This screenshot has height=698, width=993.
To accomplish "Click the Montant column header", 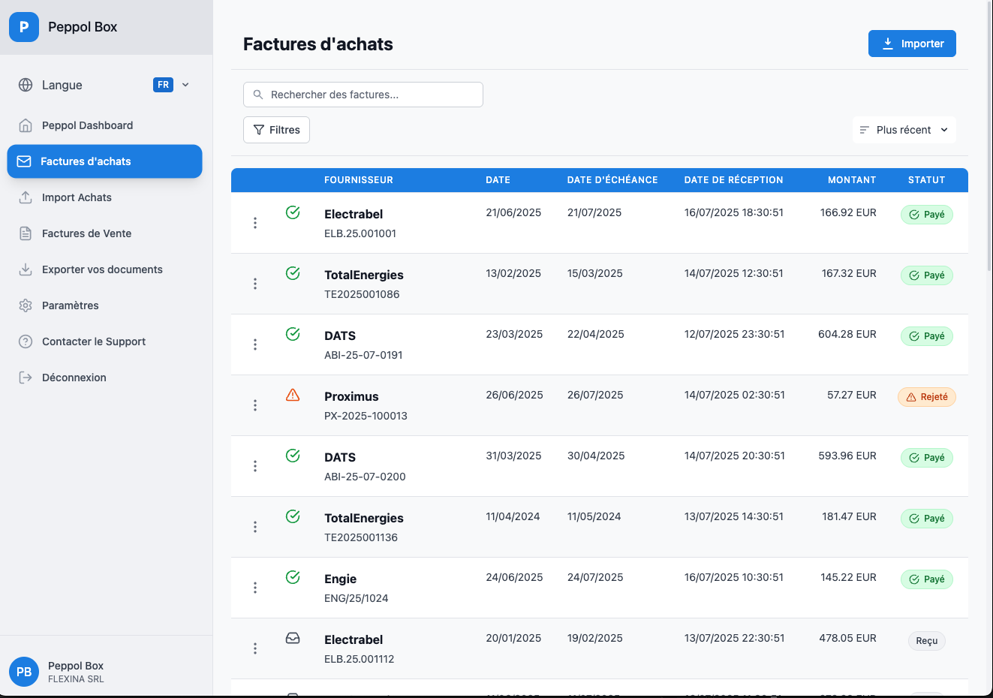I will pos(852,180).
